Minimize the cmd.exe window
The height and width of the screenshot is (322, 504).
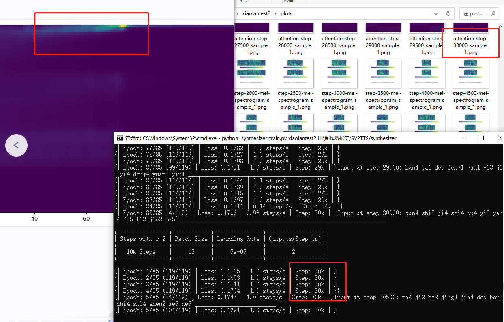(x=463, y=138)
